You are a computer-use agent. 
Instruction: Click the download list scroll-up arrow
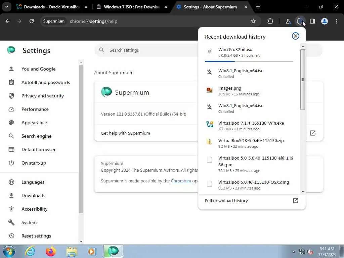(x=303, y=46)
